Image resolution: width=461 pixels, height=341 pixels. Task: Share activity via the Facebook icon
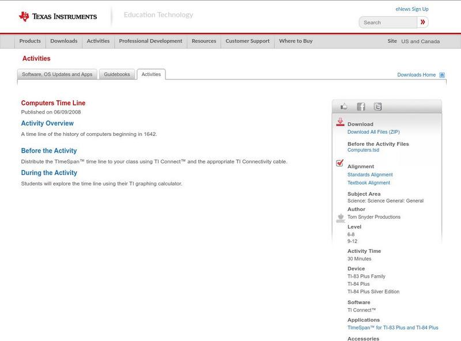click(x=361, y=107)
